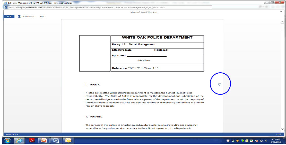Open the red screen-capture app in the taskbar

[x=44, y=140]
